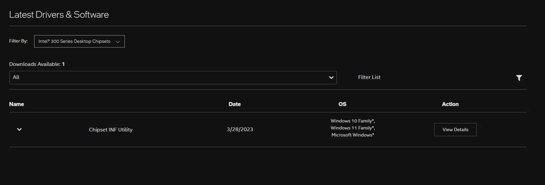The height and width of the screenshot is (185, 545).
Task: Click the Chipset INF Utility name
Action: point(111,129)
